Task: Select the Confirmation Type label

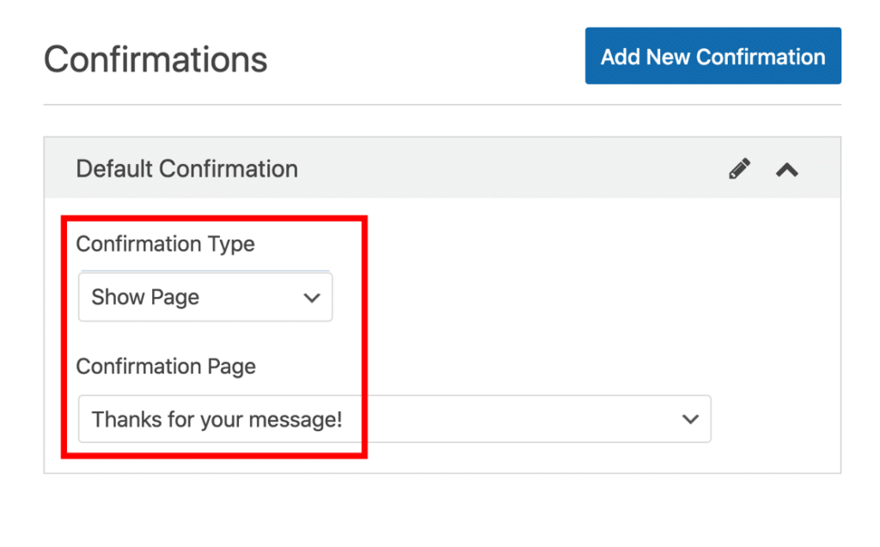Action: (165, 244)
